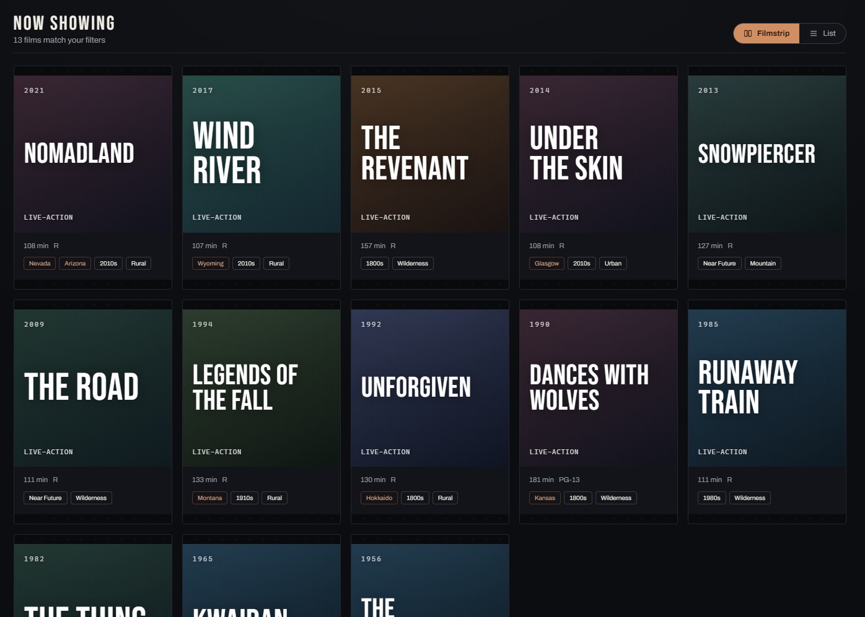Select The Road's Near Future tag
Screen dimensions: 865x617
click(x=45, y=498)
